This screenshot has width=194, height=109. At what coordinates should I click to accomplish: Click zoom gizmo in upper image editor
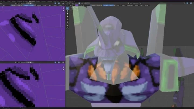click(x=63, y=8)
